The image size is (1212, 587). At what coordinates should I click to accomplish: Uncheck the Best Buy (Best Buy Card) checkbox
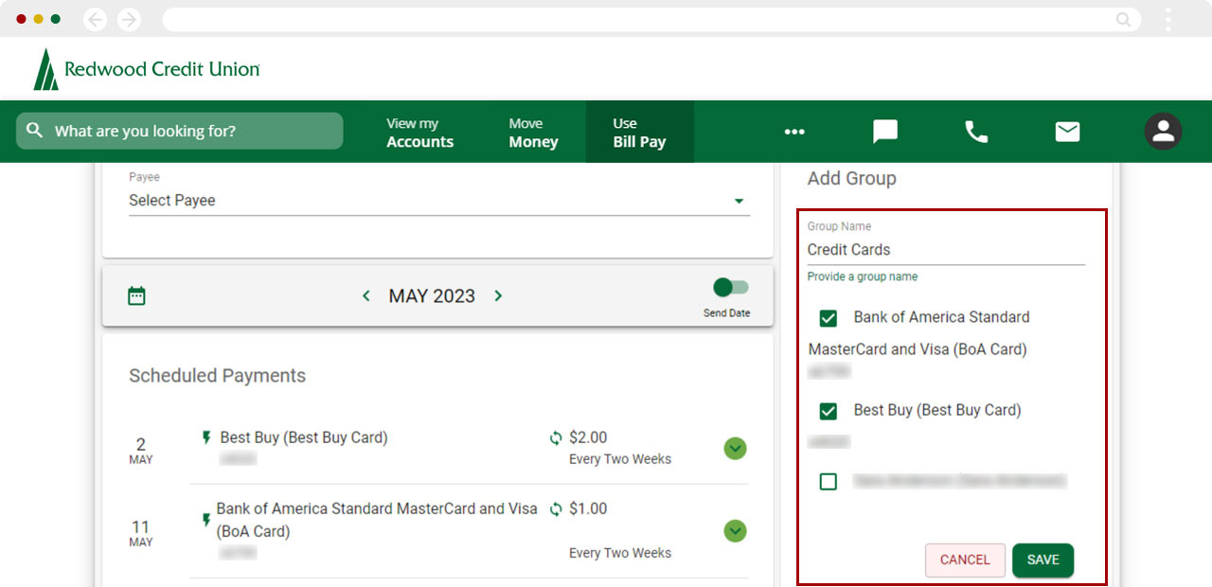tap(829, 411)
